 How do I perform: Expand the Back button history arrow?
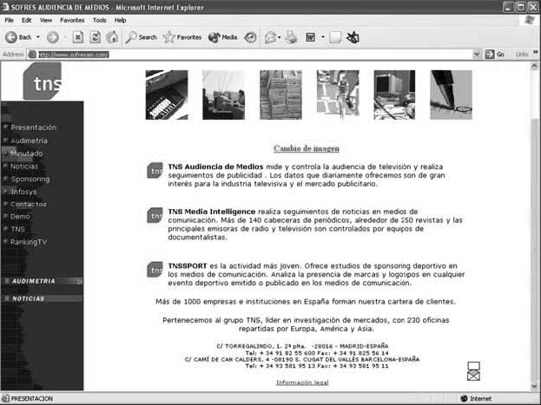point(37,37)
